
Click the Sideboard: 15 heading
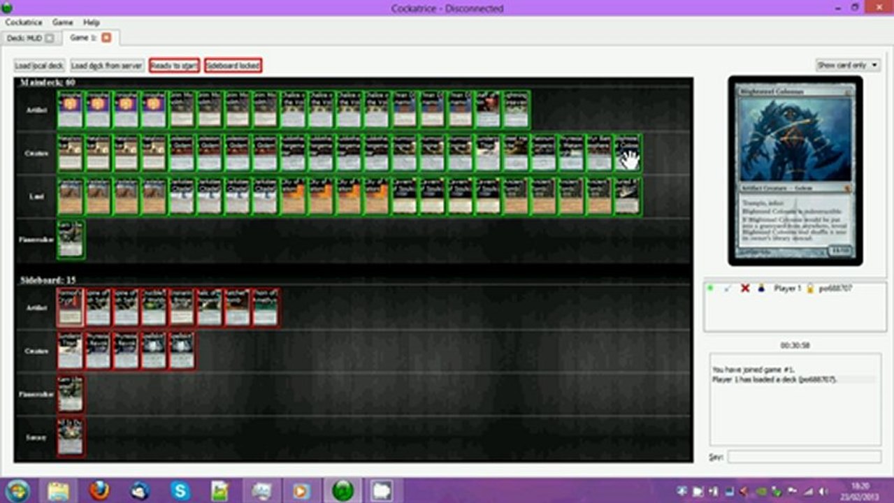tap(48, 279)
